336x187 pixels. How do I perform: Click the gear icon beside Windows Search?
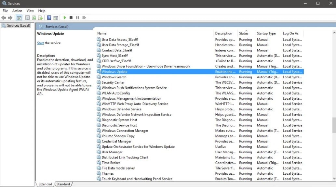[99, 77]
